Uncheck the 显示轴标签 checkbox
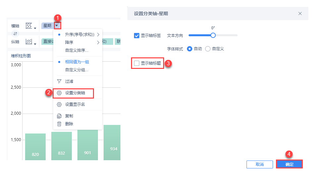This screenshot has width=315, height=178. 137,36
